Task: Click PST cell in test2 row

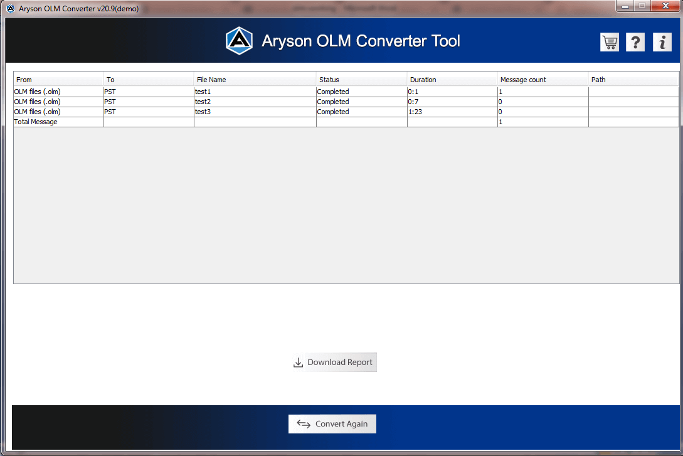Action: pyautogui.click(x=149, y=102)
